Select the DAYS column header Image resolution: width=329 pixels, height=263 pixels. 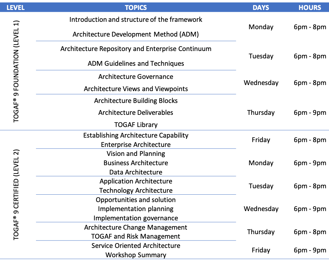pyautogui.click(x=261, y=8)
